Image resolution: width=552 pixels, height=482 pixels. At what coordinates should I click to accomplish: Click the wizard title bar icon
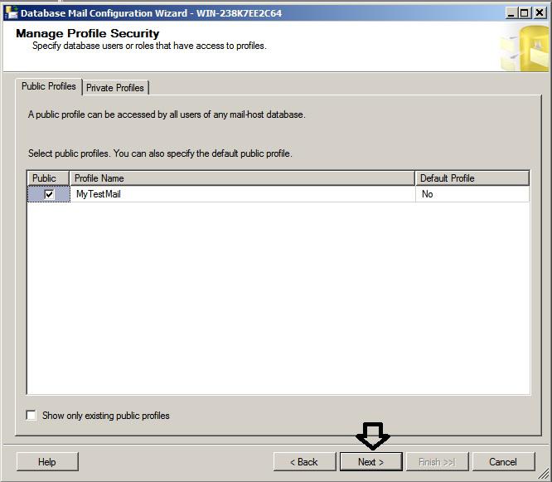pos(12,12)
